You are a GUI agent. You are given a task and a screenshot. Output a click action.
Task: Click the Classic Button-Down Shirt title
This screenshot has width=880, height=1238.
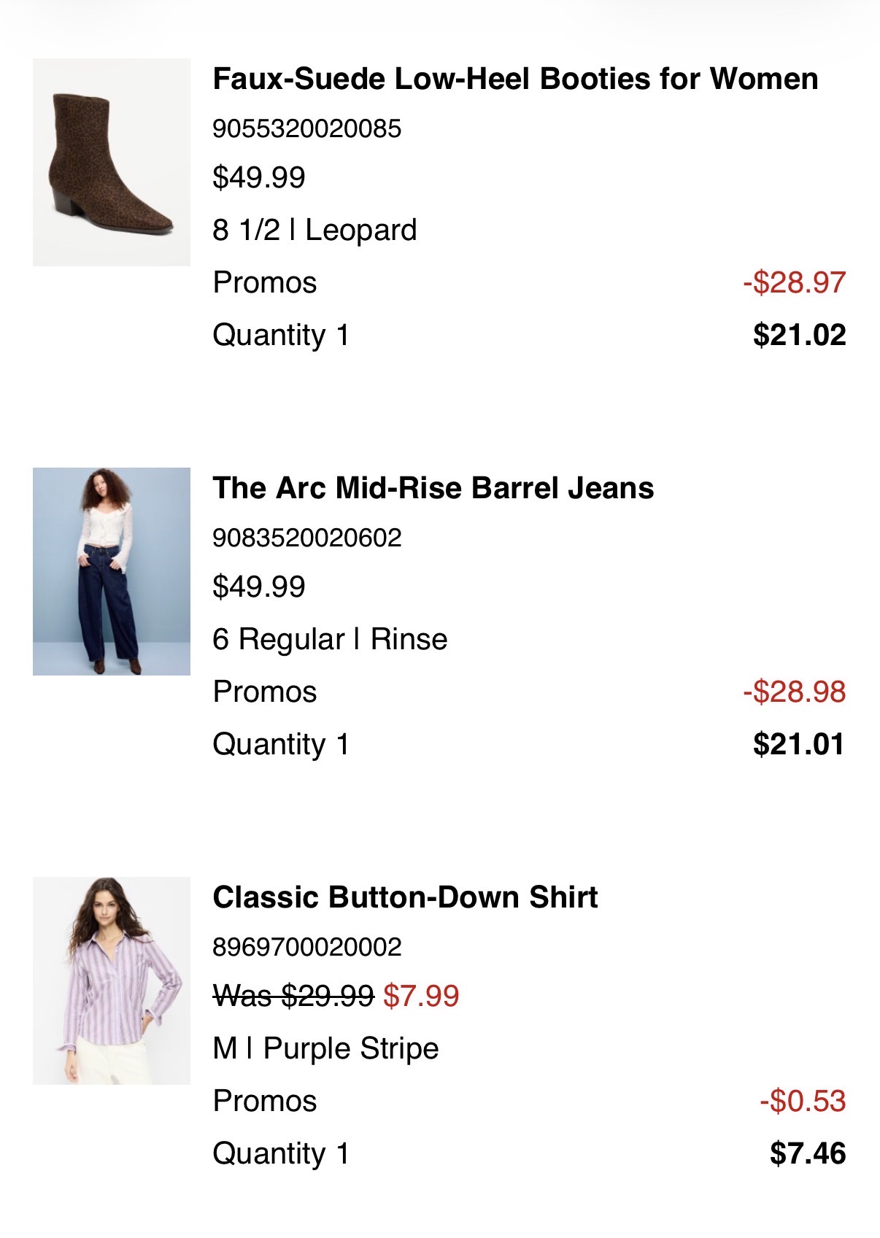coord(405,897)
